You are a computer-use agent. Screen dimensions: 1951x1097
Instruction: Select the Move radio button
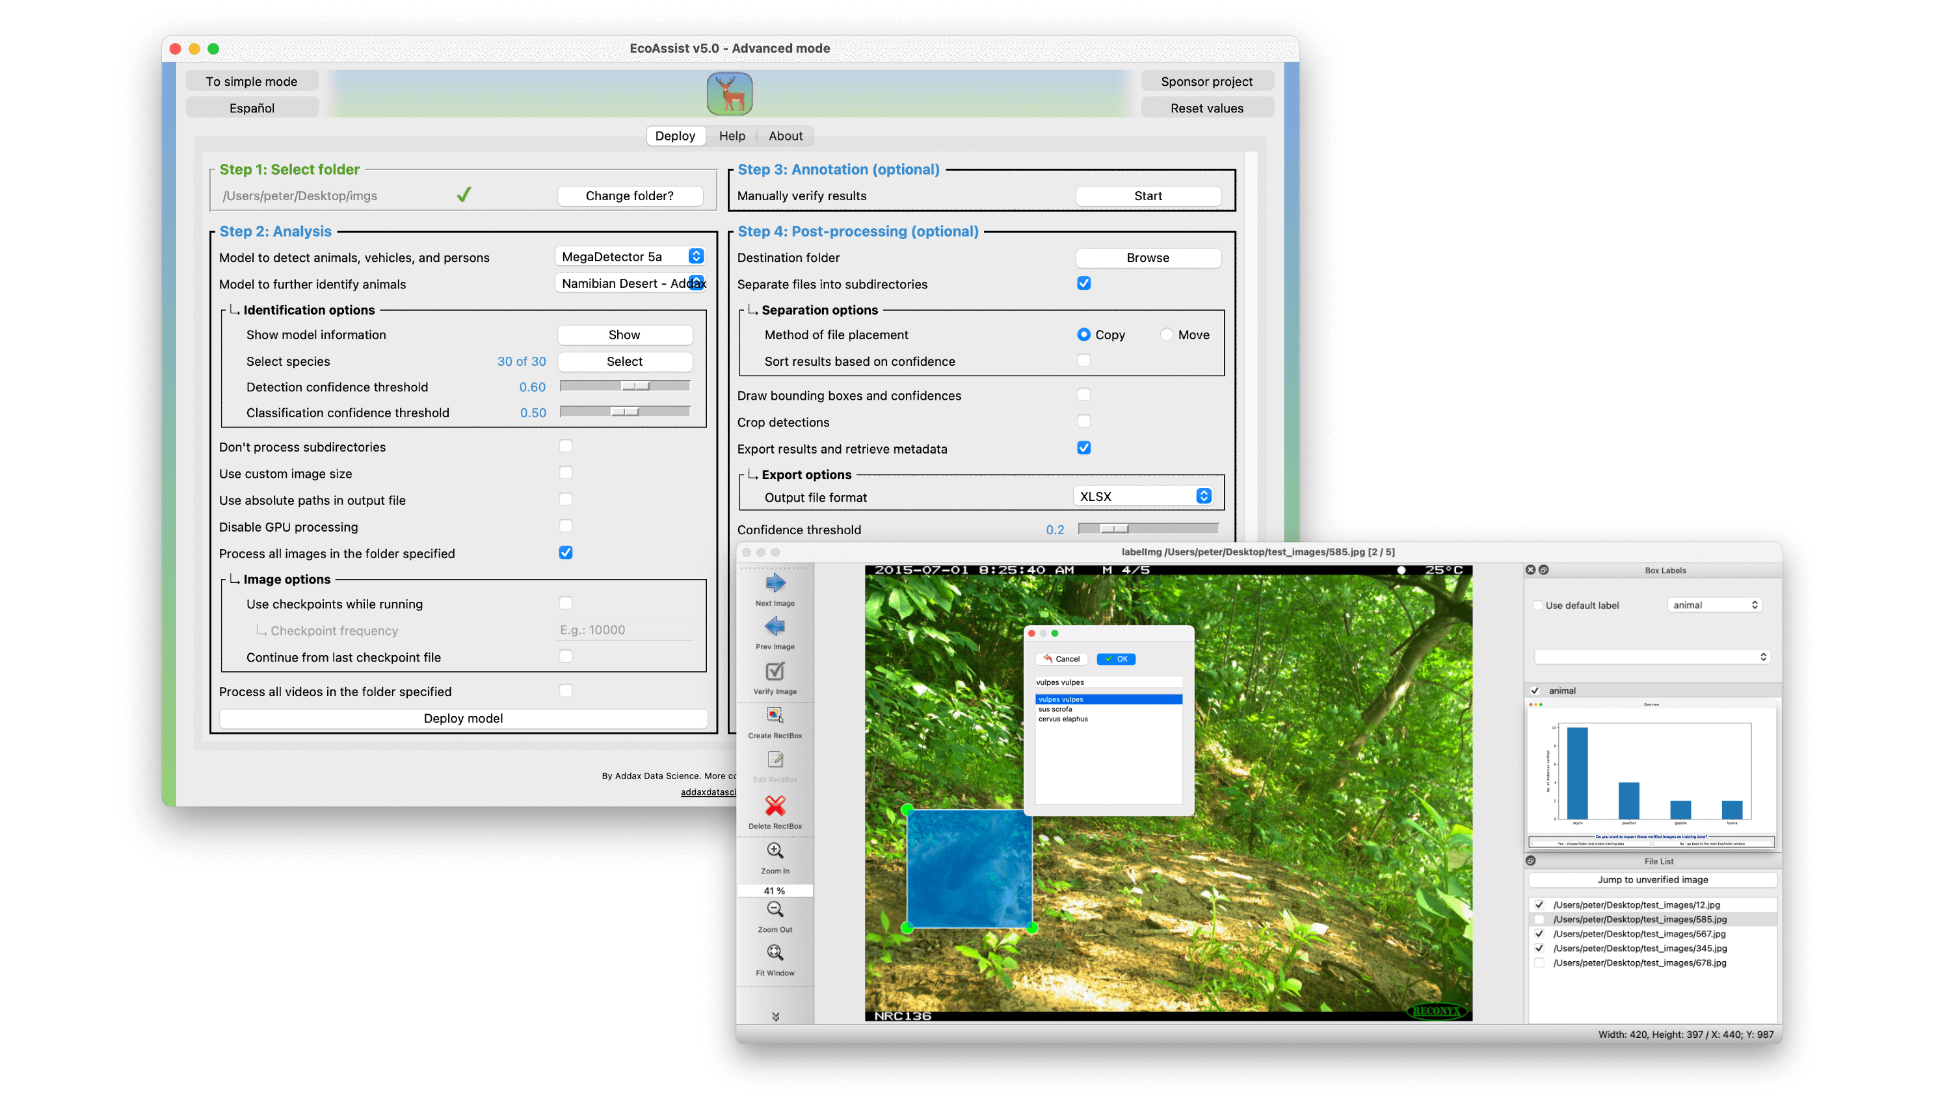coord(1166,334)
